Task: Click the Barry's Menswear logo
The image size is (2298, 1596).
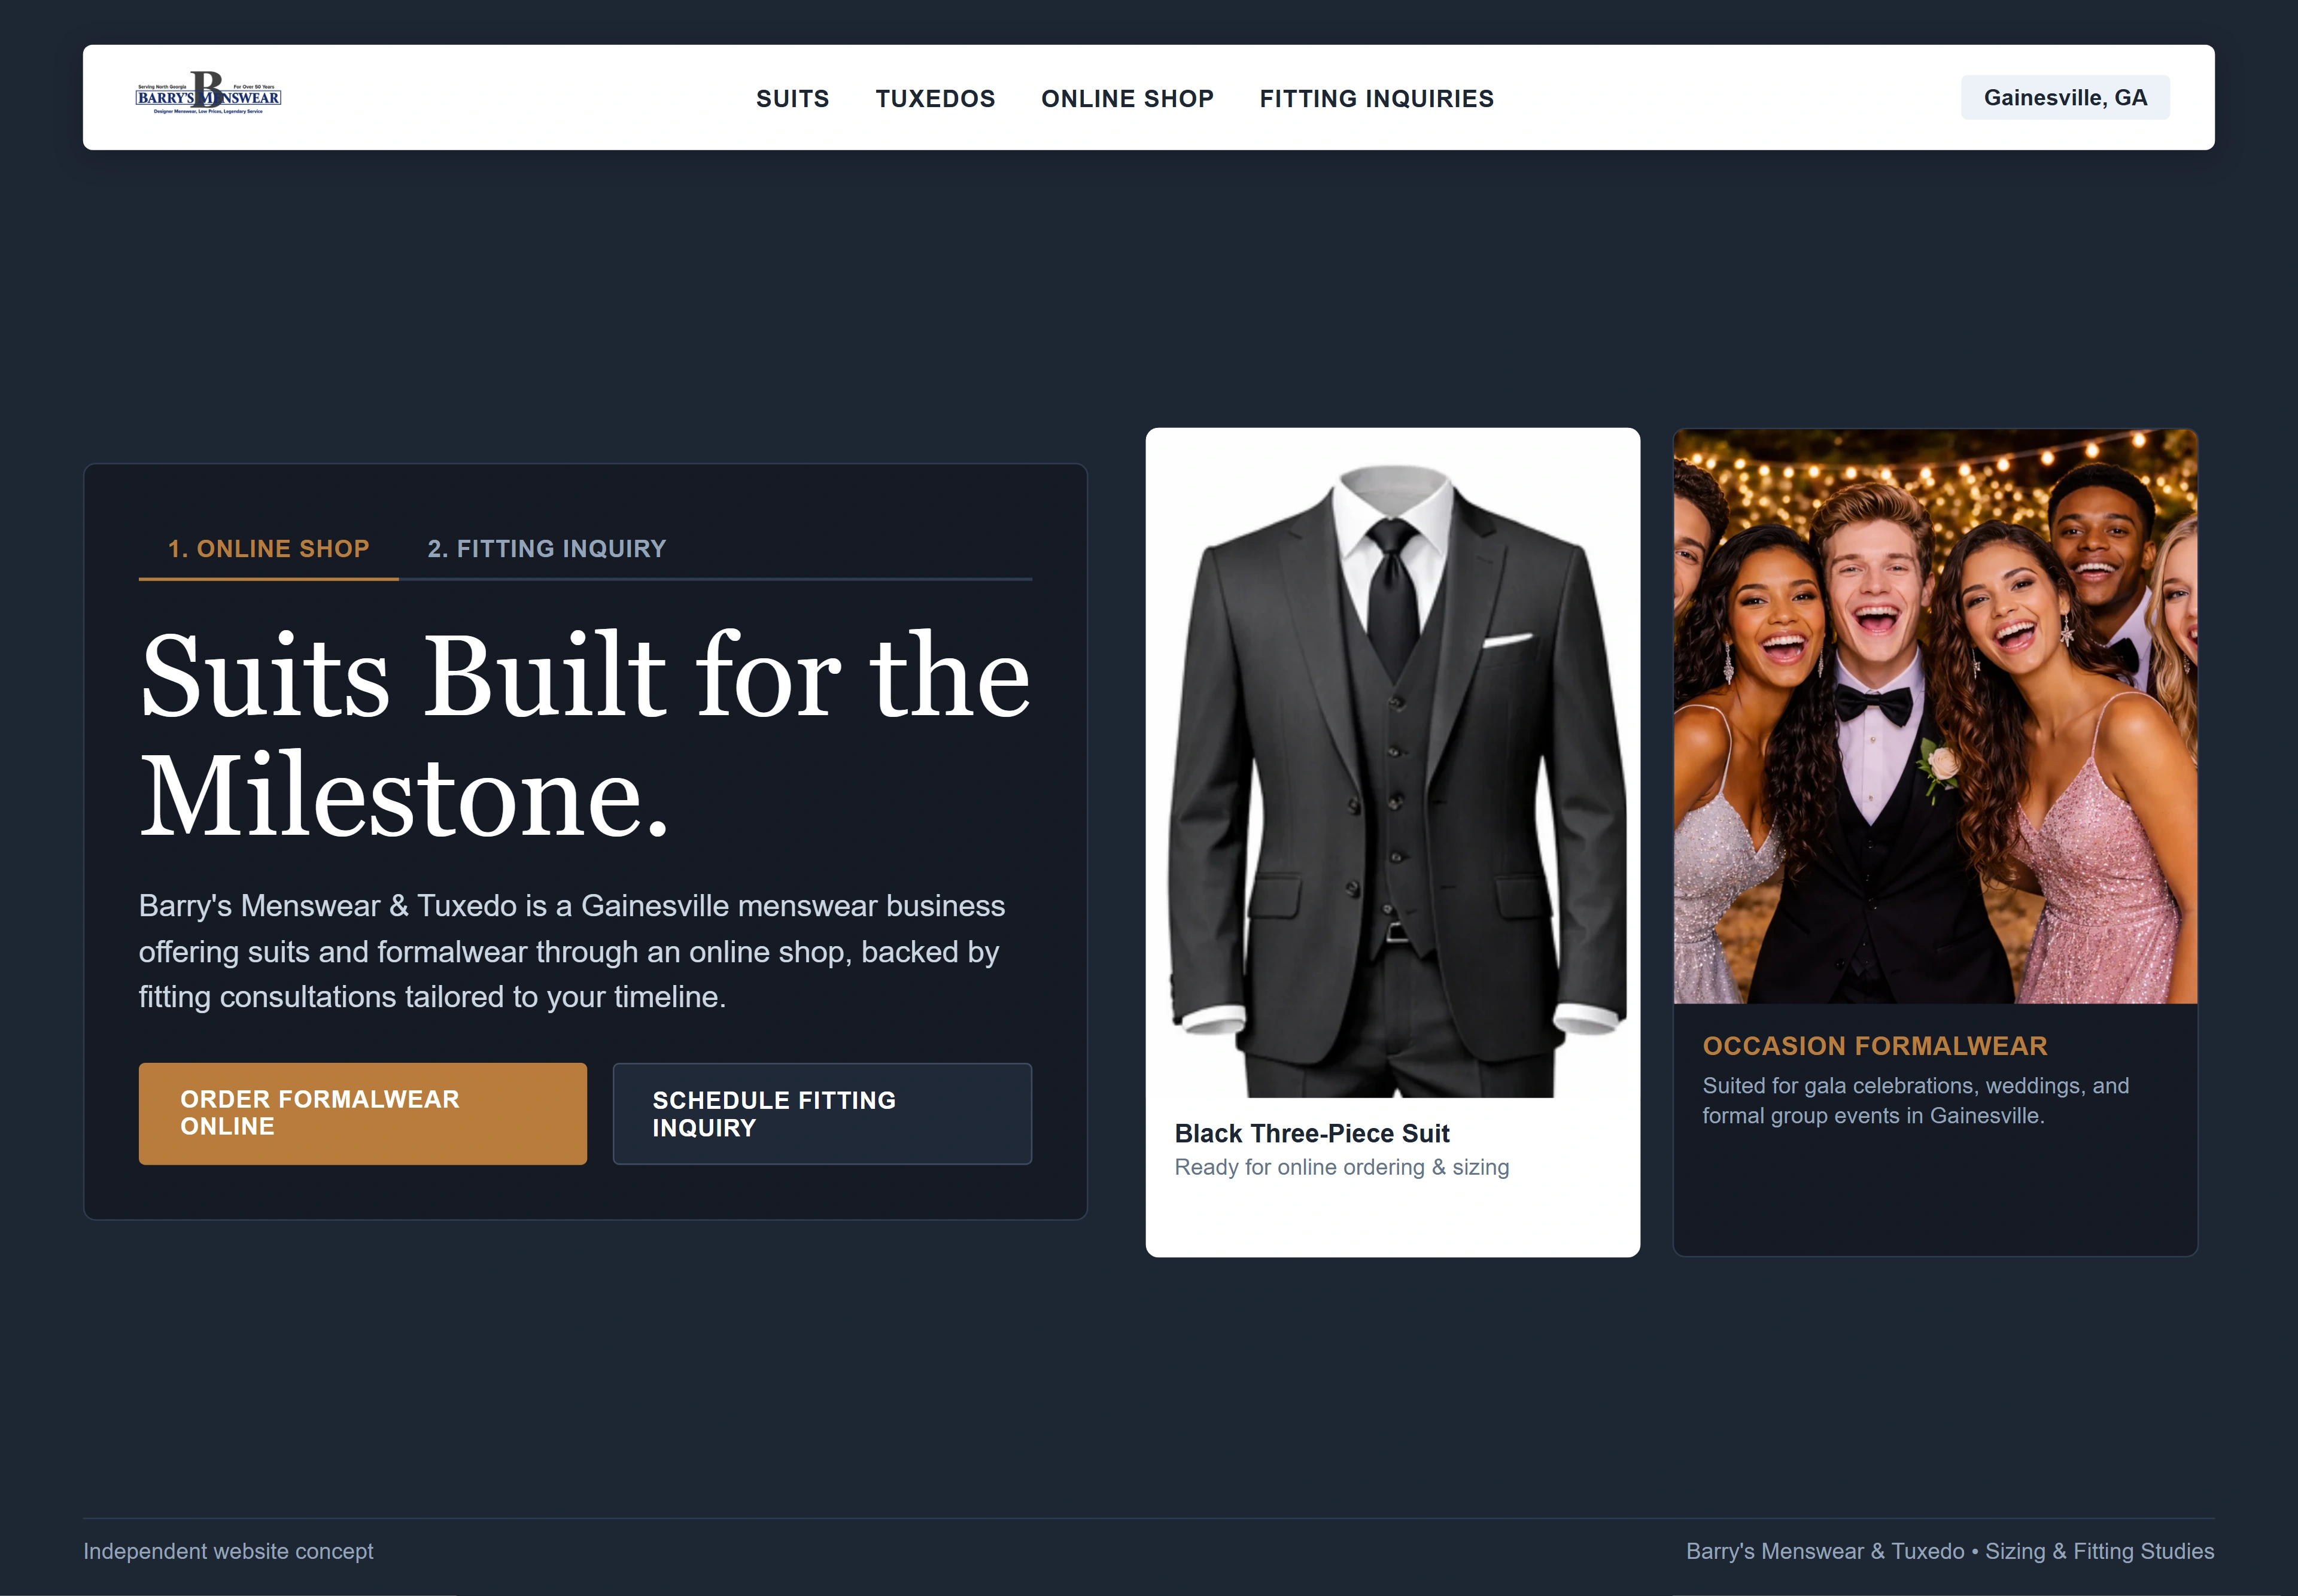Action: click(208, 93)
